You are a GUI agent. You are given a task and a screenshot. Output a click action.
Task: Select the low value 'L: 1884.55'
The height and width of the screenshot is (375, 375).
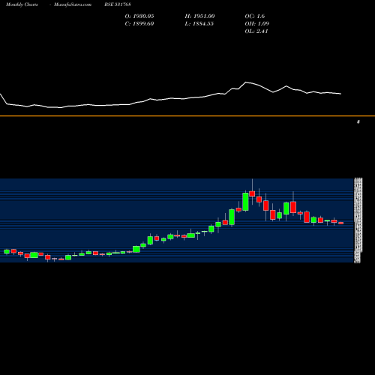[x=199, y=24]
